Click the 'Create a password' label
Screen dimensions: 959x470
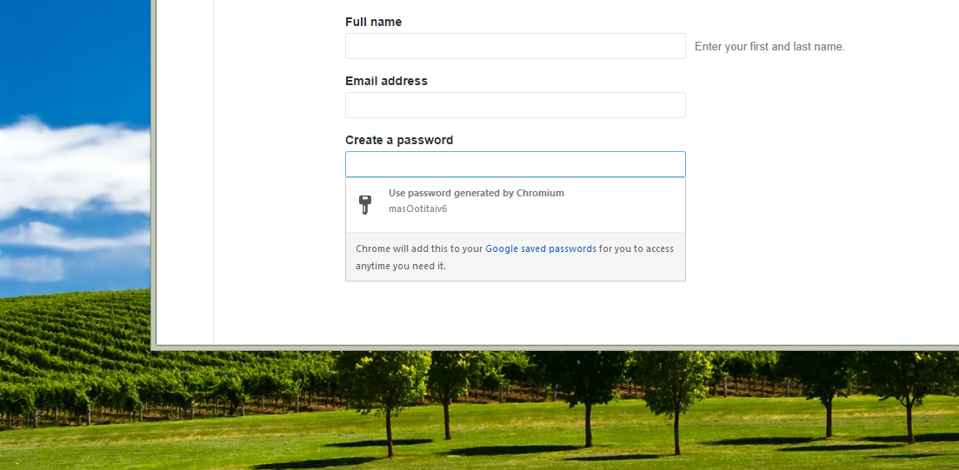pos(398,140)
